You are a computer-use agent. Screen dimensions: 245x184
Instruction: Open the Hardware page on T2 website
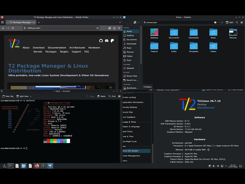click(94, 48)
